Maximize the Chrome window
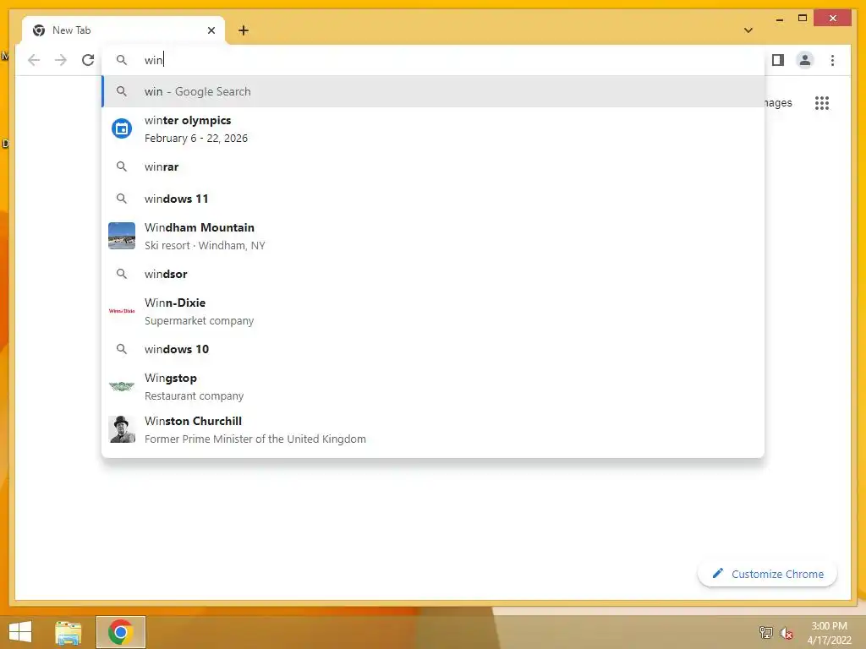This screenshot has width=866, height=649. pos(803,19)
